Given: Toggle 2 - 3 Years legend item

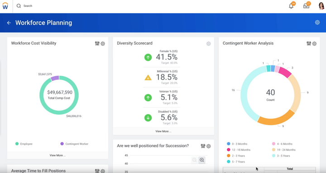Looking at the screenshot, I should [x=236, y=156].
